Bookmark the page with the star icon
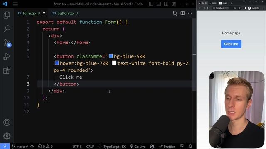Viewport: 266px width, 149px height. [239, 8]
